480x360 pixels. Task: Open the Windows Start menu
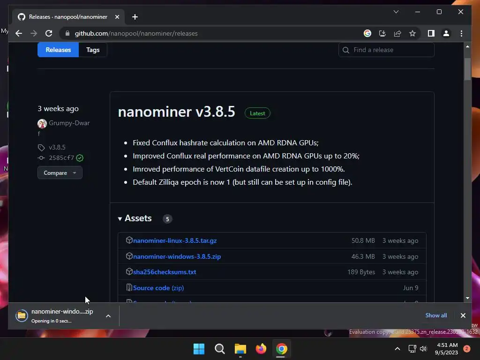coord(199,349)
